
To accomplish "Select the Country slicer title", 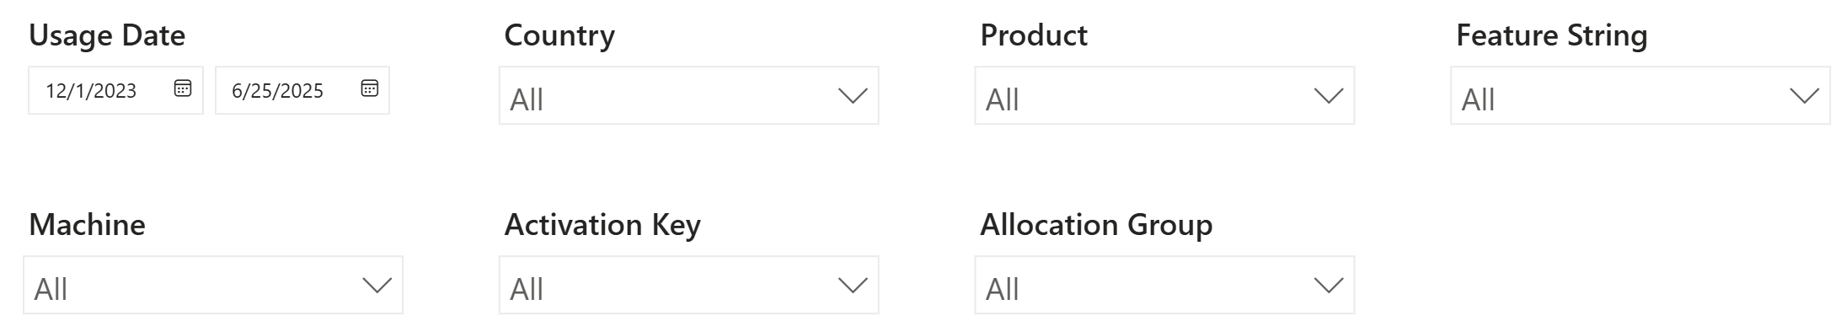I will (559, 35).
